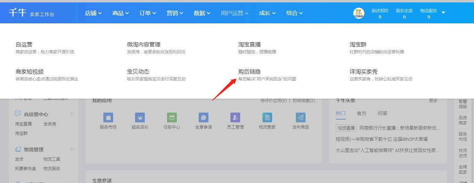Image resolution: width=474 pixels, height=183 pixels.
Task: Click 物流服务 in left sidebar
Action: tap(52, 168)
